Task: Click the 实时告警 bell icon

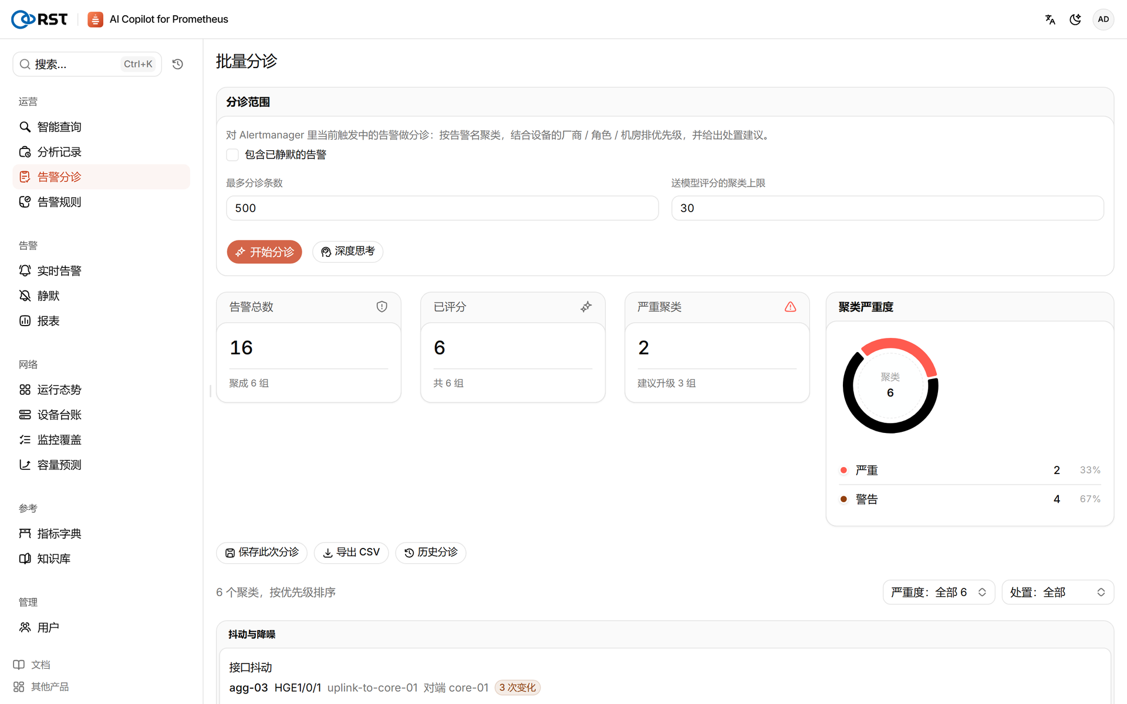Action: (x=25, y=270)
